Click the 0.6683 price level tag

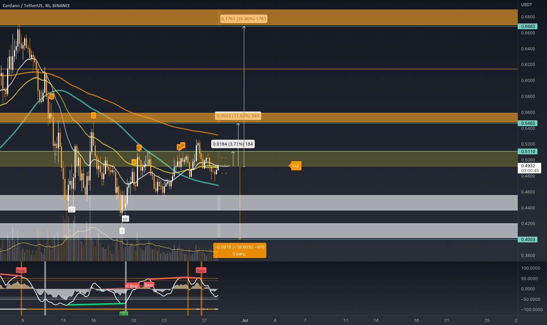(x=528, y=26)
